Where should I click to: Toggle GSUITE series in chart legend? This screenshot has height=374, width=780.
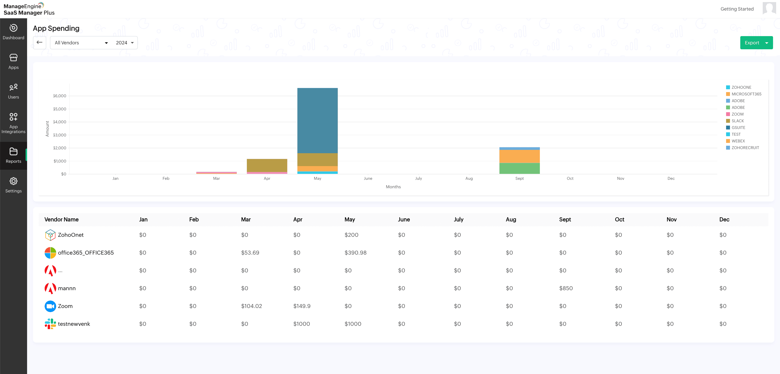point(738,127)
